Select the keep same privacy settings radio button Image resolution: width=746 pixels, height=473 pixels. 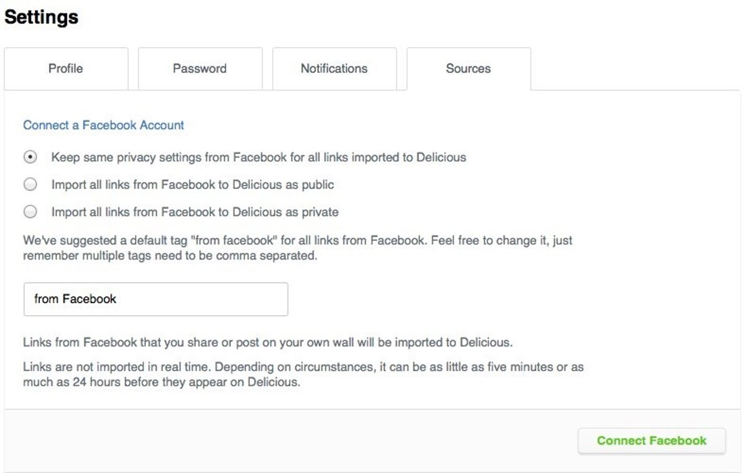pos(30,158)
